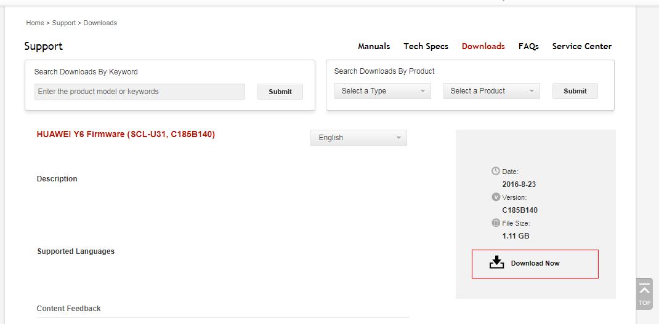
Task: Click Search Downloads By Product label
Action: [384, 71]
